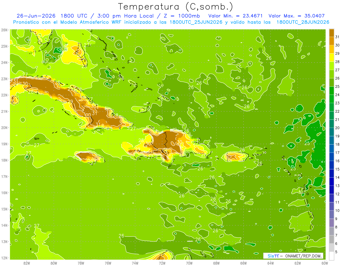Click the "13N" latitude axis label
The height and width of the screenshot is (267, 345).
click(4, 241)
